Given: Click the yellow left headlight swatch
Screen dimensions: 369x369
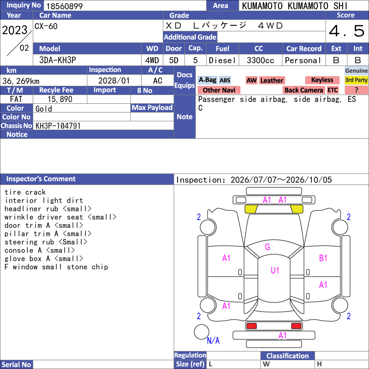Looking at the screenshot, I should point(251,209).
